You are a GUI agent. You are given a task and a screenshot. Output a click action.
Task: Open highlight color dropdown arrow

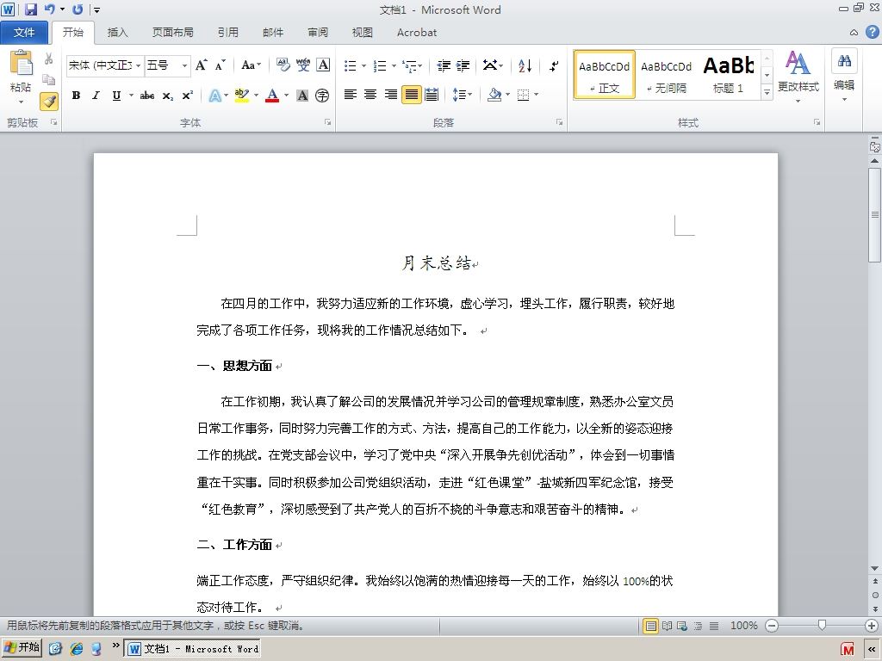click(256, 96)
